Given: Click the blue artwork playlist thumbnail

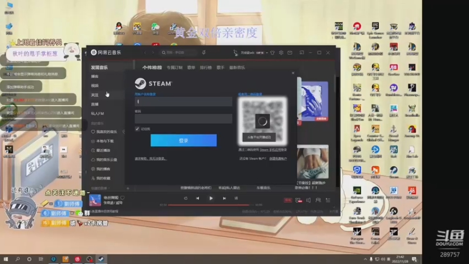Looking at the screenshot, I should click(x=315, y=101).
